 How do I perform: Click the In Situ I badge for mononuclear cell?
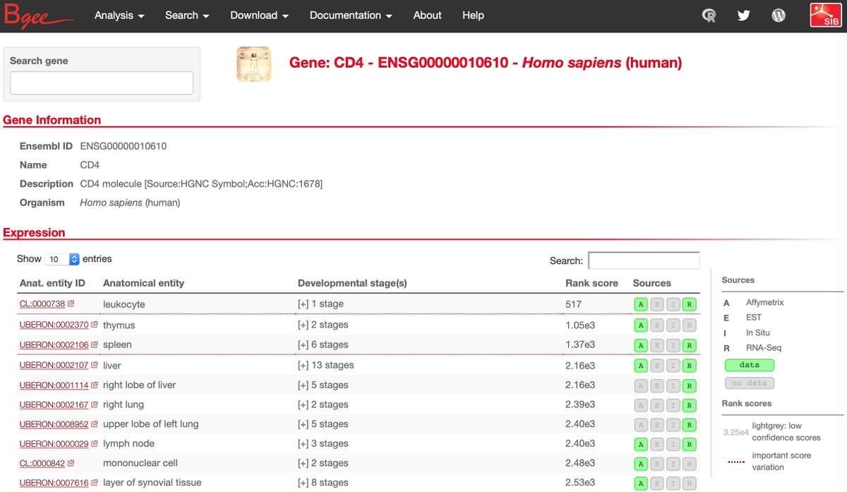[x=673, y=464]
